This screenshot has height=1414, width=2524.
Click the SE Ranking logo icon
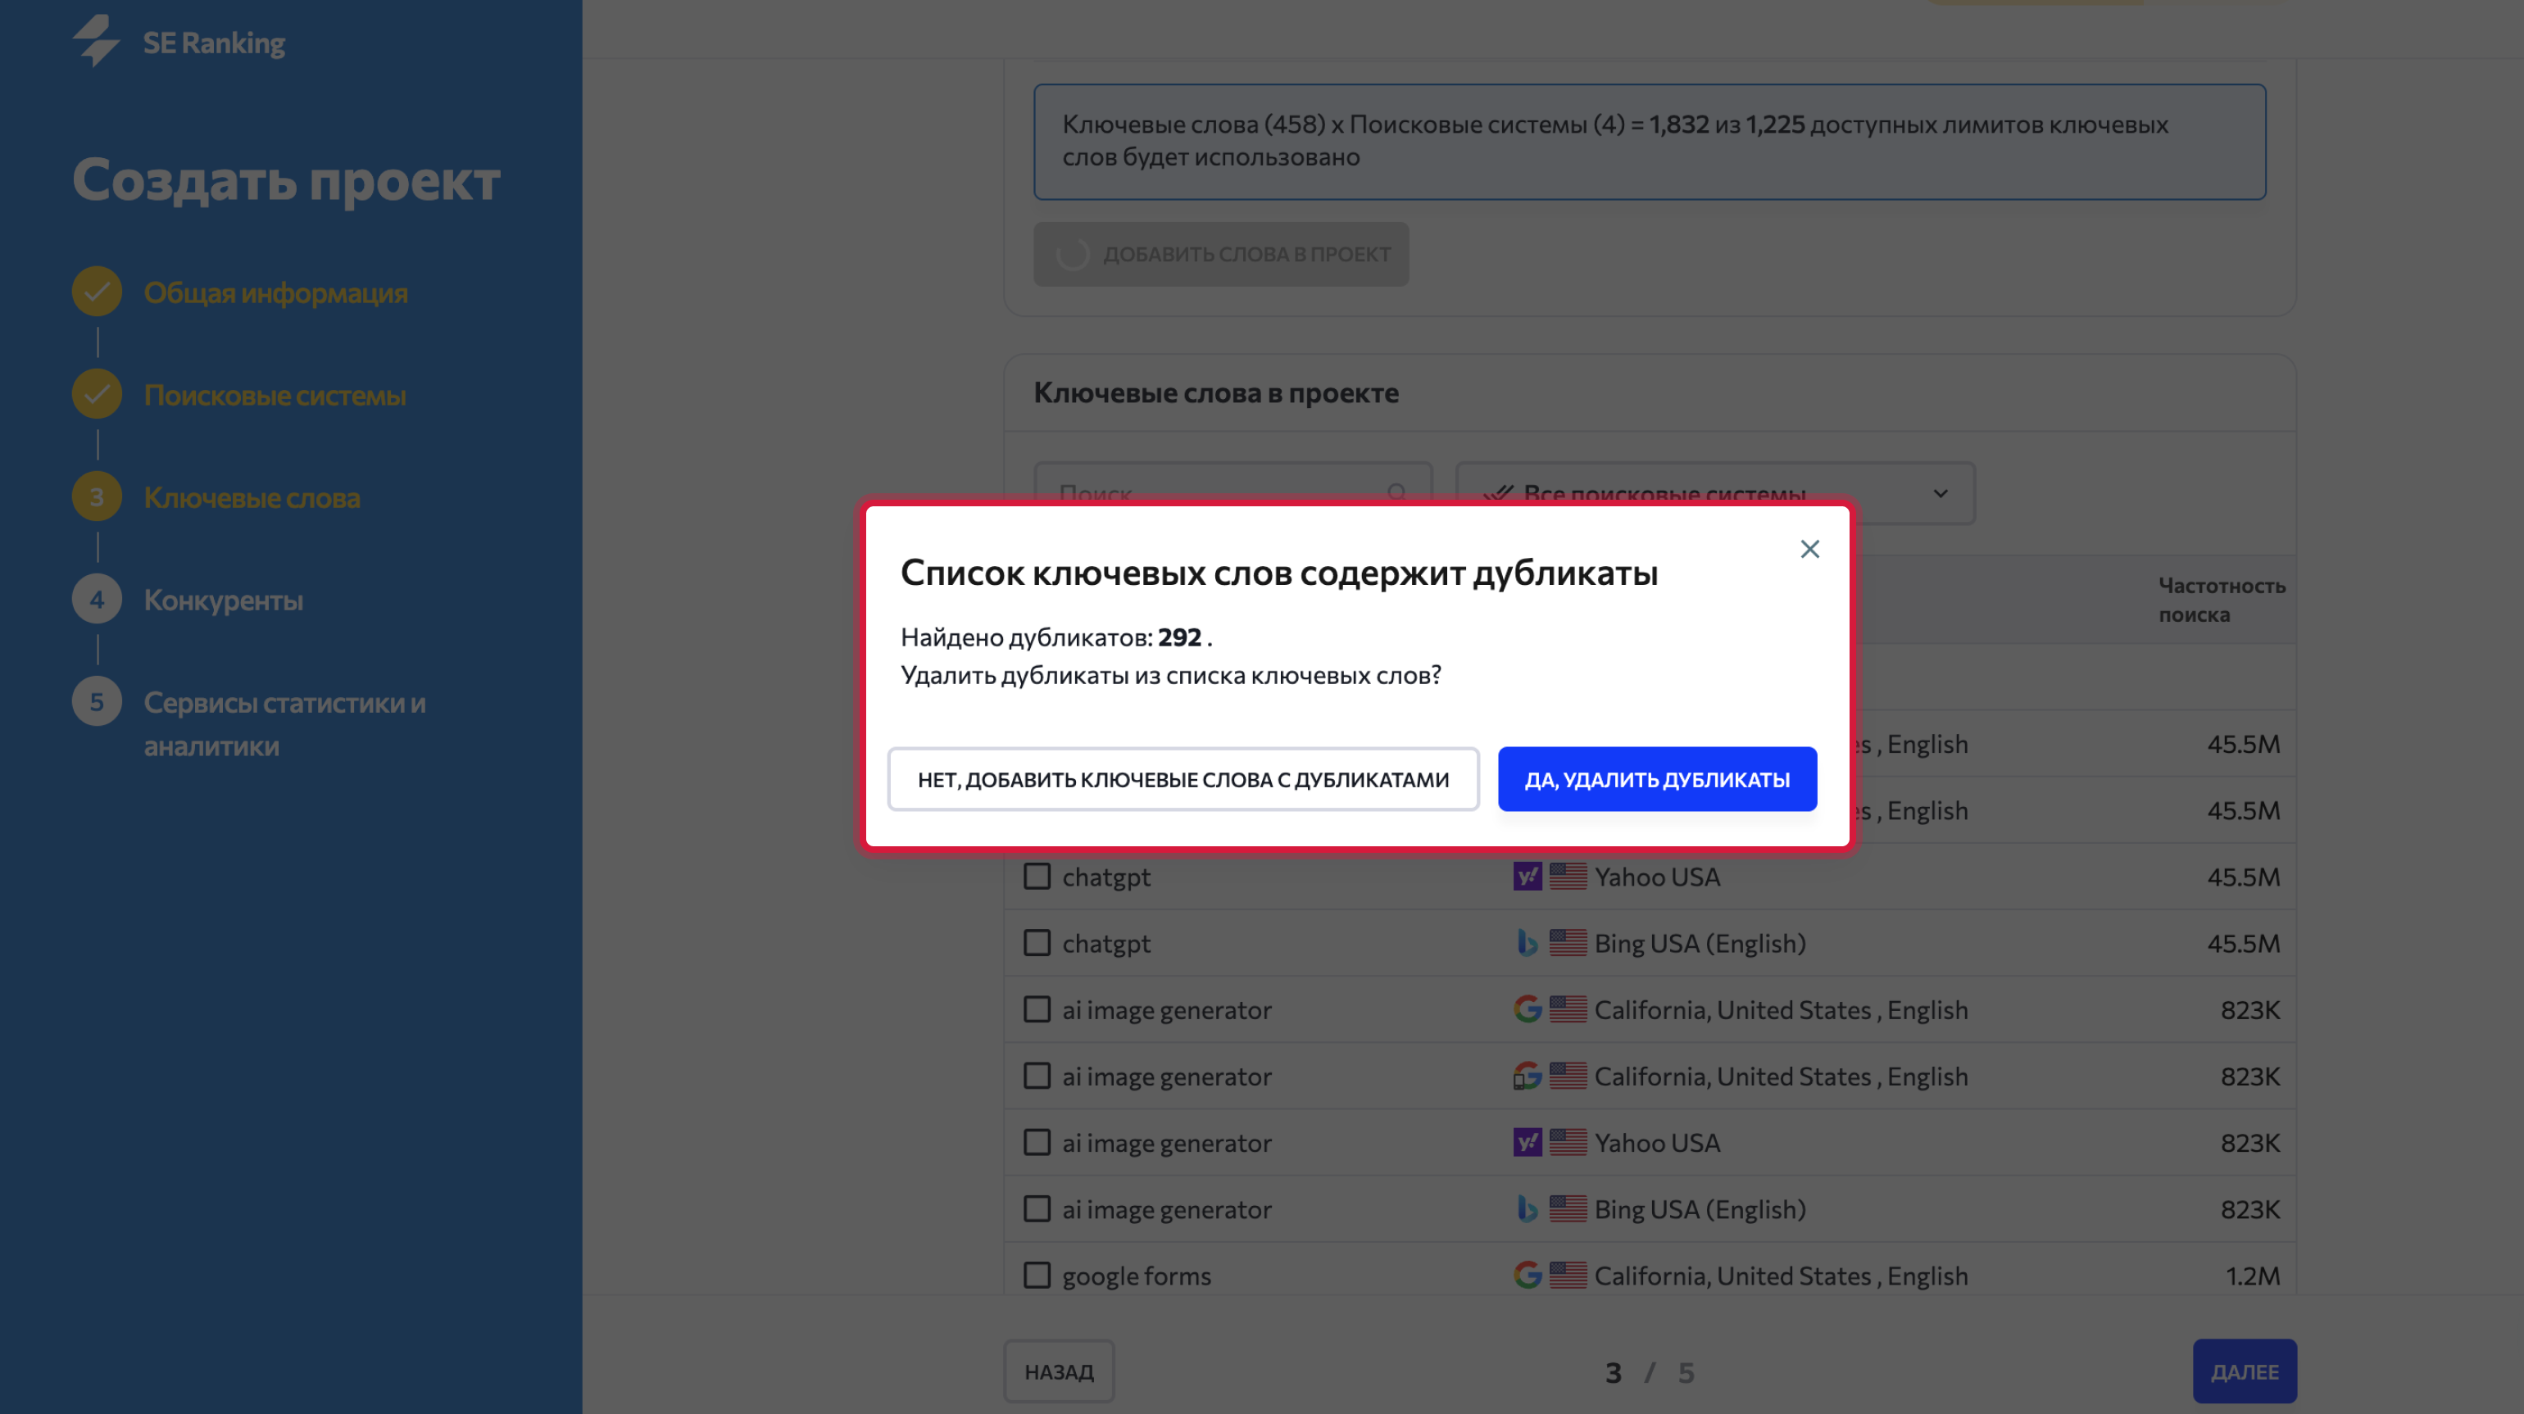click(x=95, y=41)
